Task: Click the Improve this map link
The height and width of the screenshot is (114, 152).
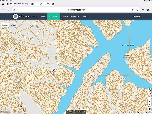Action: [146, 113]
